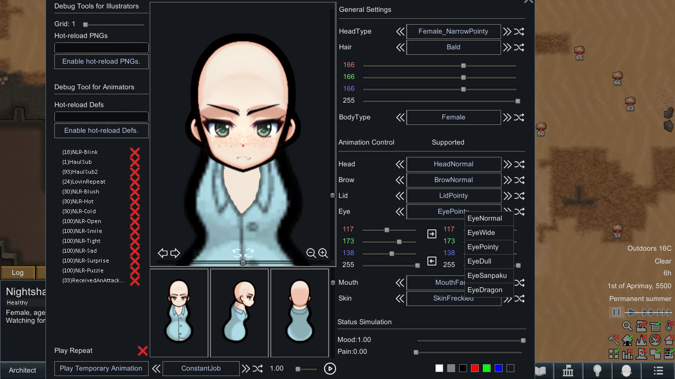Choose the EyeDragon option
Viewport: 675px width, 379px height.
489,290
